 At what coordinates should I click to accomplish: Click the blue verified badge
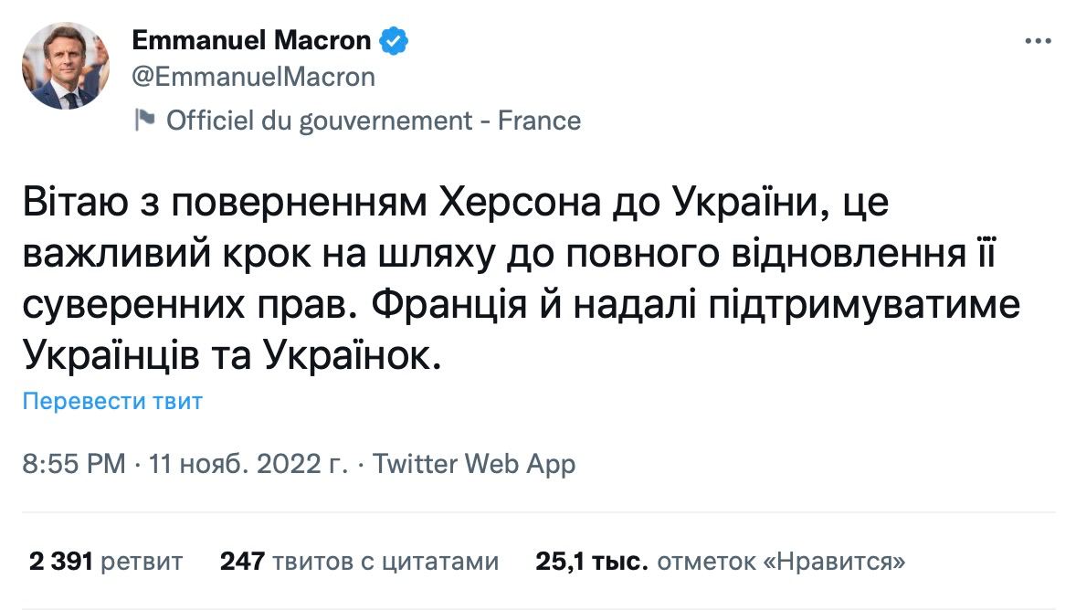(x=394, y=40)
